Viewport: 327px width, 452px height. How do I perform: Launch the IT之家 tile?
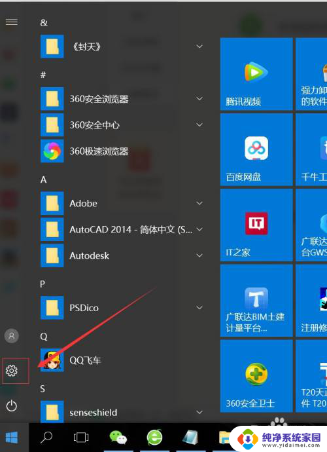[256, 225]
